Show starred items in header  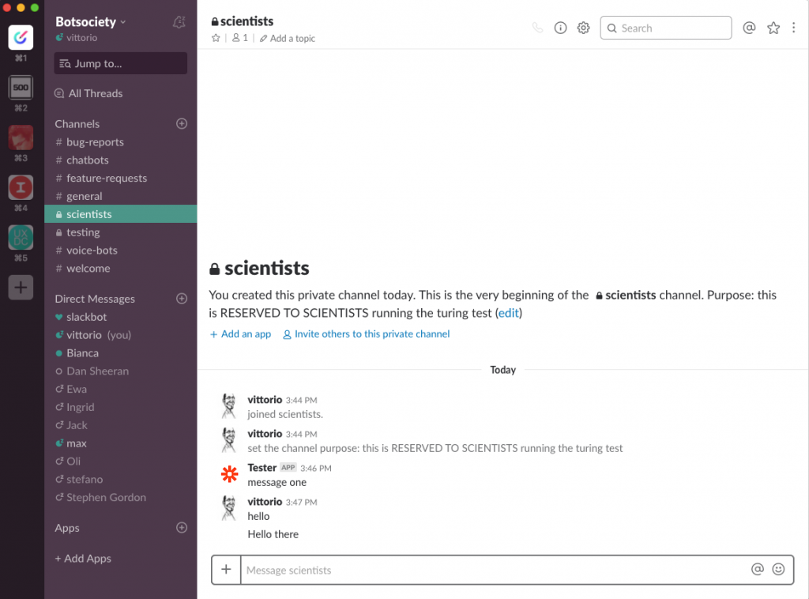pos(773,28)
